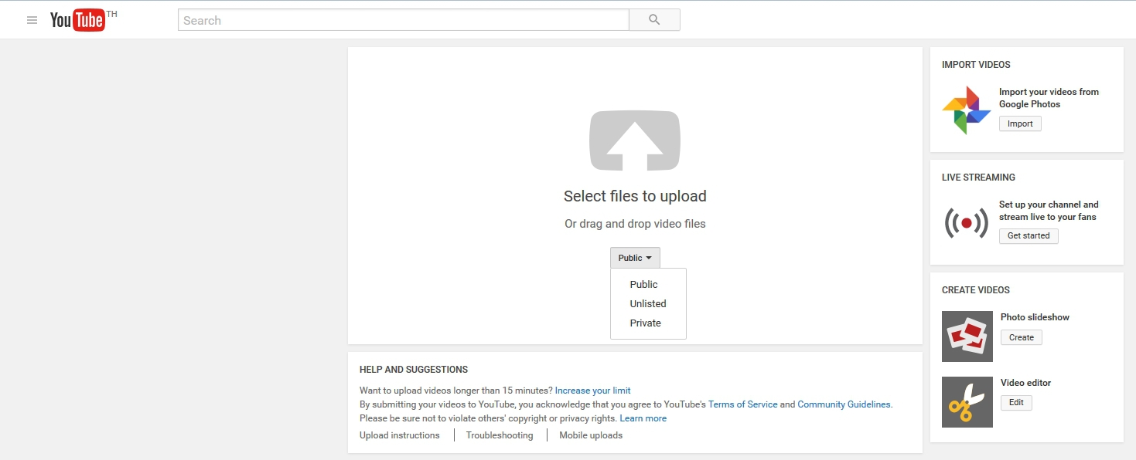Click 'Set up your channel and stream live' text
Screen dimensions: 1136x460
point(1049,211)
